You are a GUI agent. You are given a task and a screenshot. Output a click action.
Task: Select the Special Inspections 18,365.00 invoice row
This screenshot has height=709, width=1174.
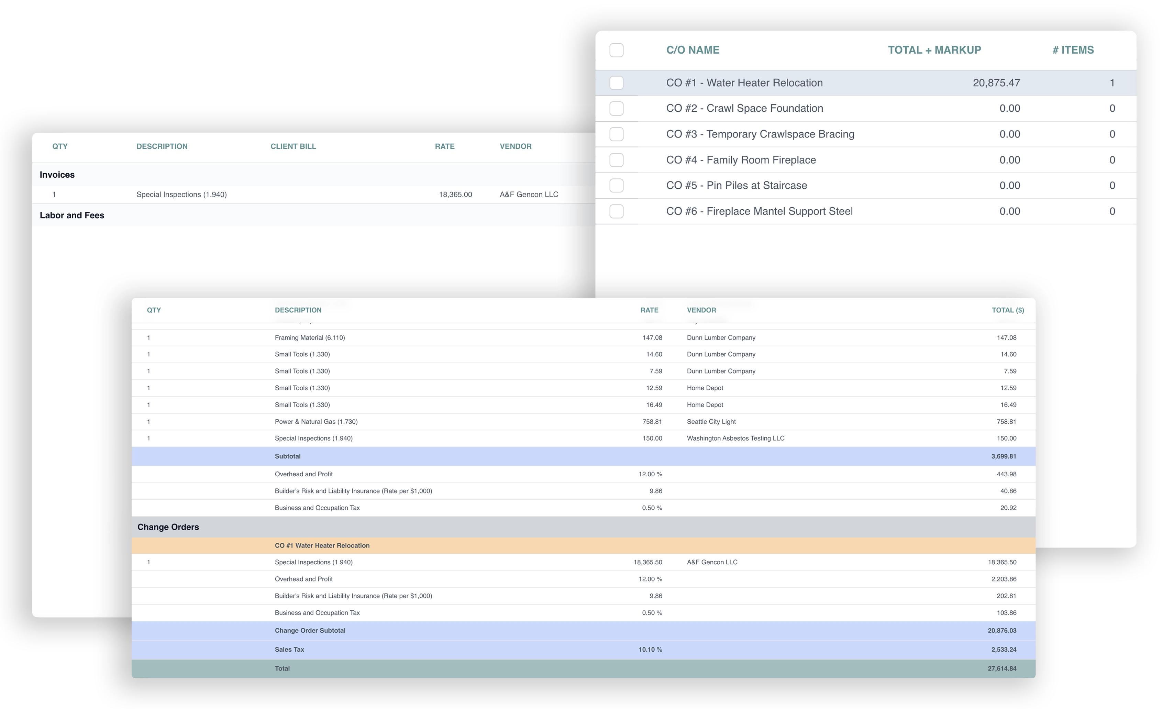[x=181, y=195]
